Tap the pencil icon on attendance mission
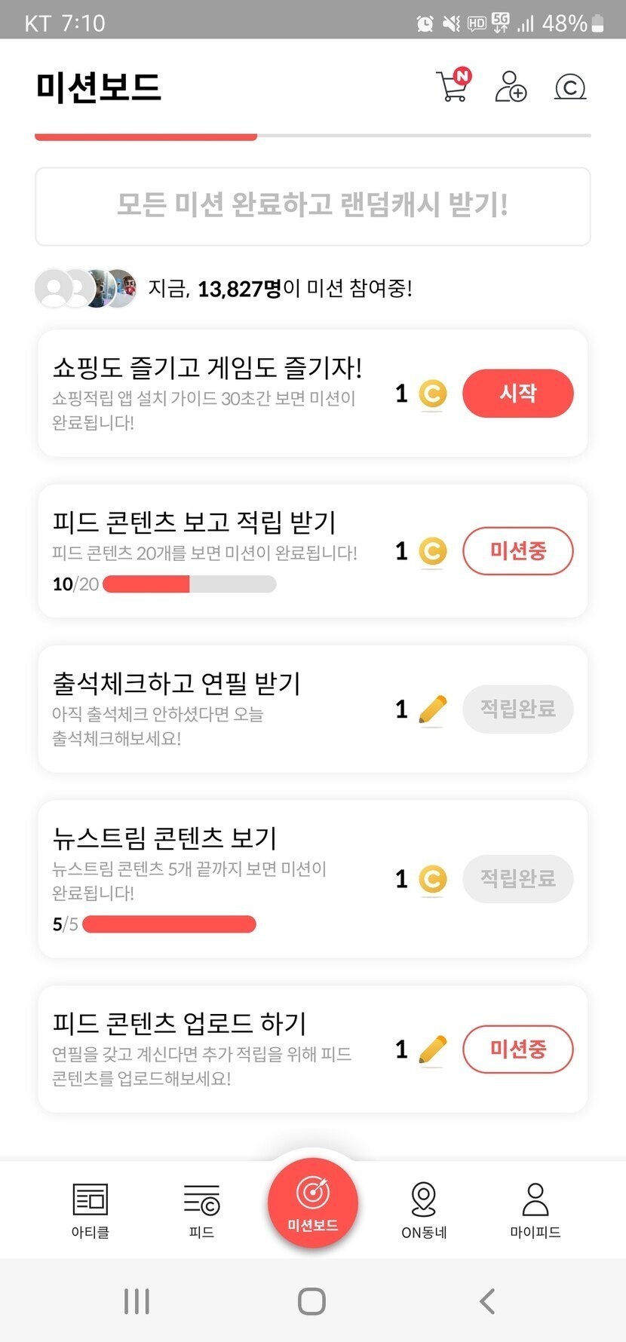 (432, 709)
